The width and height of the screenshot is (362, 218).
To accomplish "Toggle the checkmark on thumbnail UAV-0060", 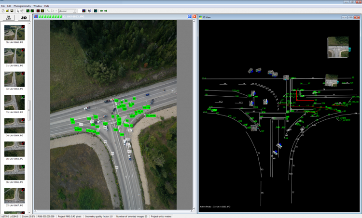I will (23, 26).
